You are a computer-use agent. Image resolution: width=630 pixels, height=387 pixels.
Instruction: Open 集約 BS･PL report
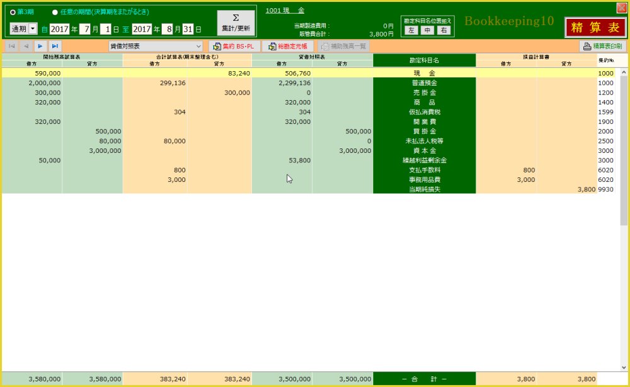pos(234,46)
